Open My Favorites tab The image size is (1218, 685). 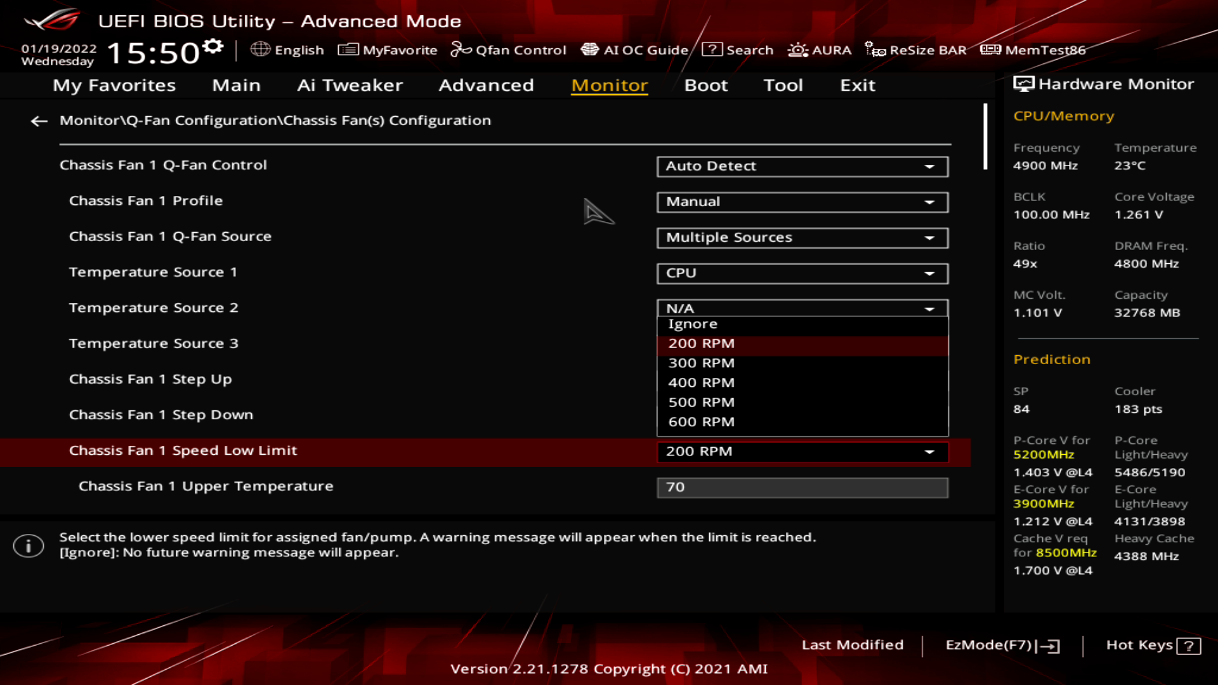point(114,85)
